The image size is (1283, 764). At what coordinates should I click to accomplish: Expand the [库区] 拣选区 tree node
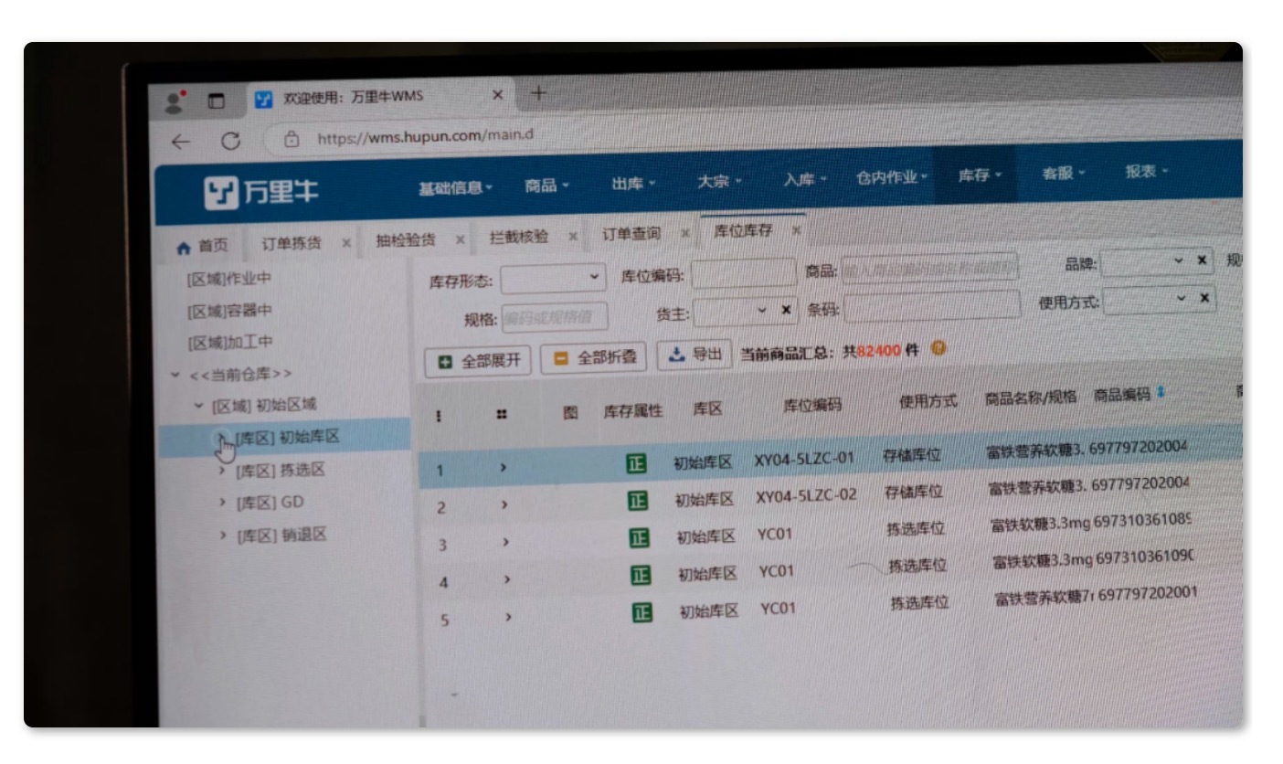[222, 471]
